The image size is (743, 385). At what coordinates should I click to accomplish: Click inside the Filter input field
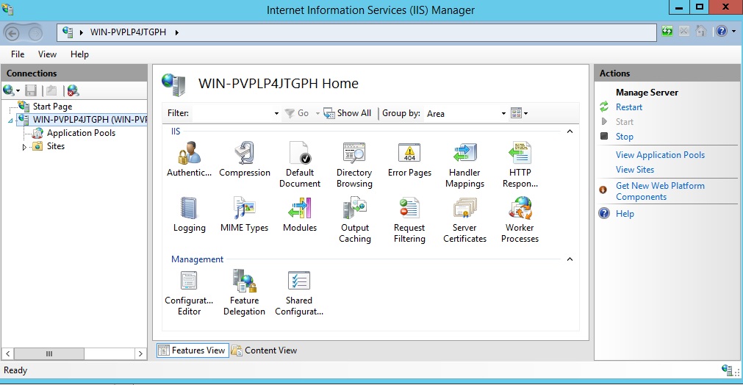pos(231,114)
